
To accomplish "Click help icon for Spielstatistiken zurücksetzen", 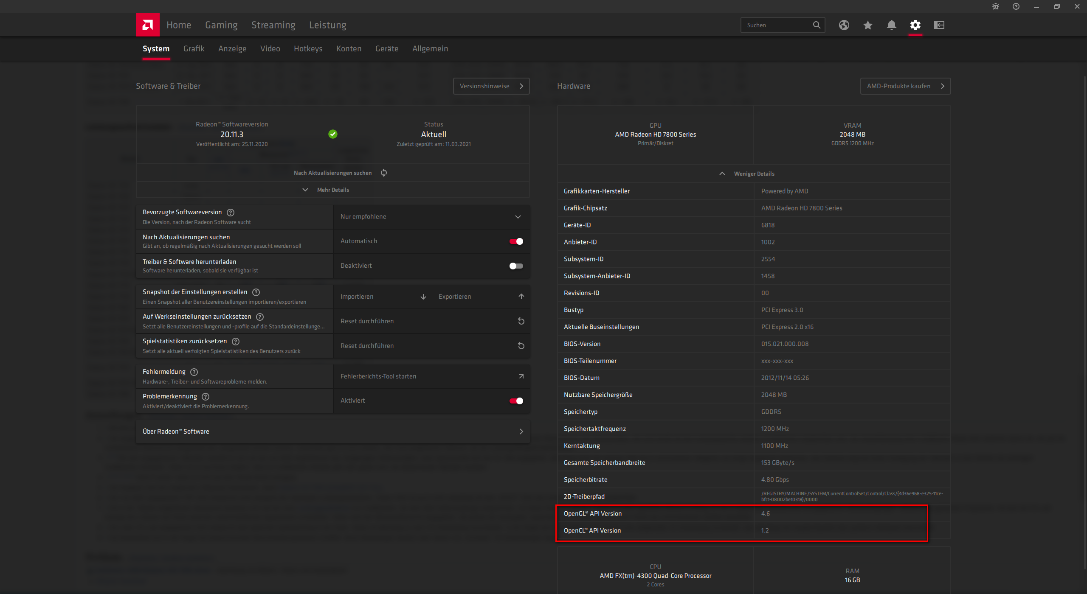I will 236,342.
